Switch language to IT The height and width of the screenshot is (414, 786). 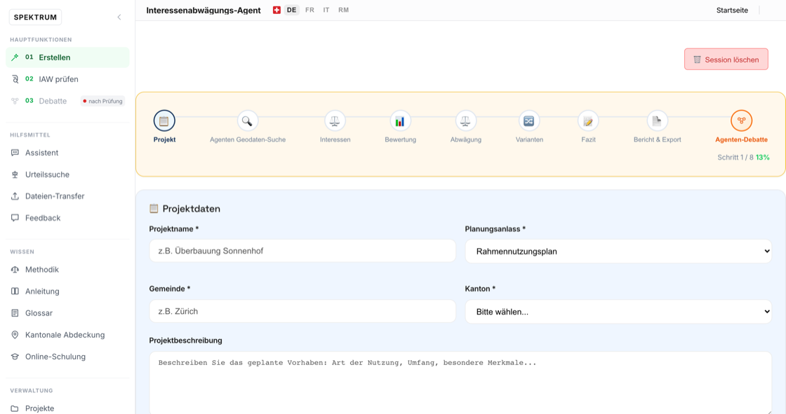click(x=326, y=10)
